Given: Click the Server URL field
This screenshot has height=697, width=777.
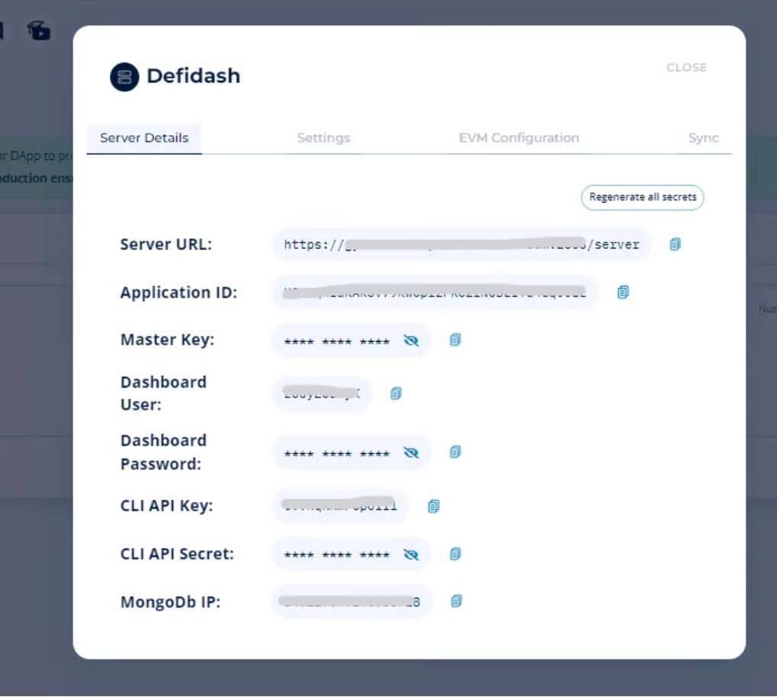Looking at the screenshot, I should 461,245.
